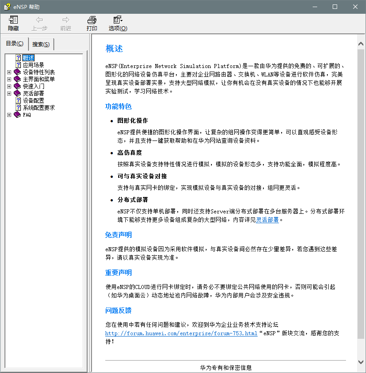The image size is (366, 373).
Task: Open the forum.huawei.com enterprise forum link
Action: point(181,333)
